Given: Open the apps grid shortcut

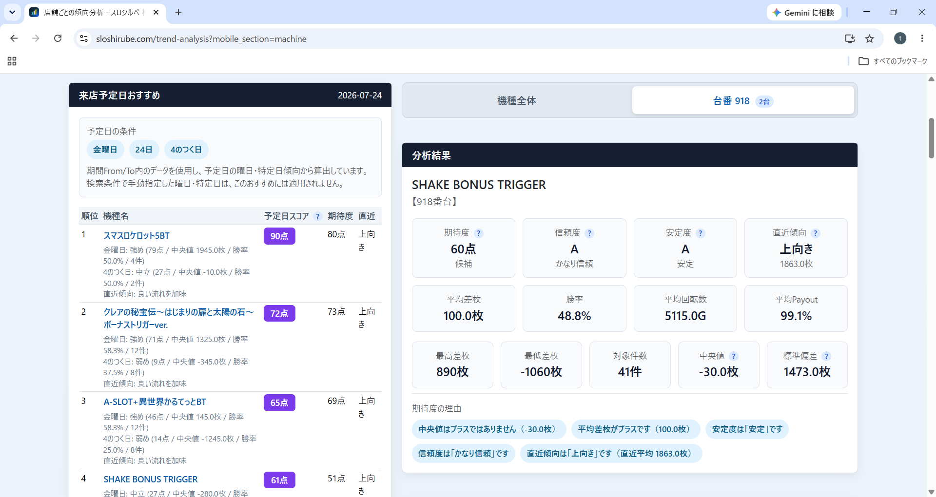Looking at the screenshot, I should 12,61.
